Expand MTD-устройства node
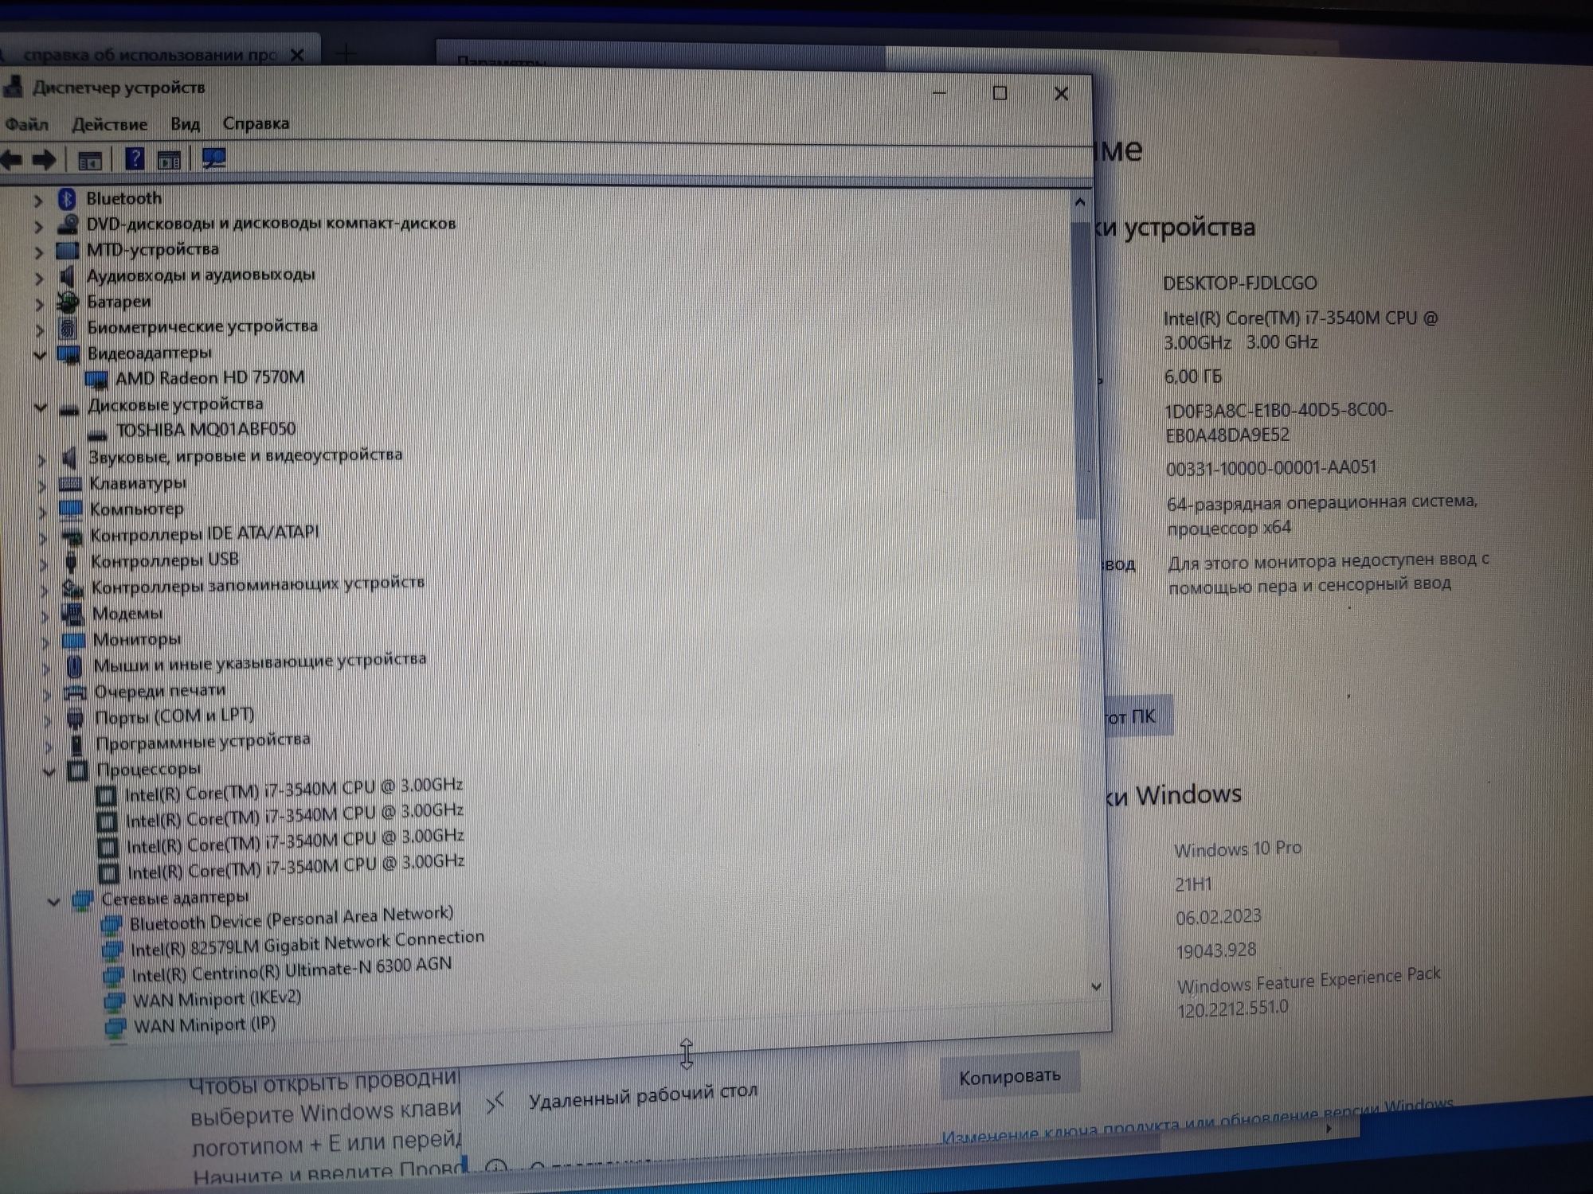Viewport: 1593px width, 1194px height. pyautogui.click(x=38, y=252)
